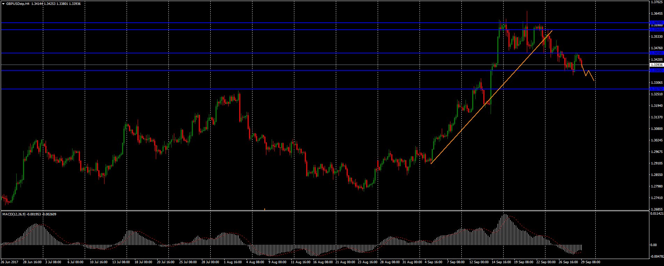Select the horizontal line price tag 1.35650
This screenshot has width=664, height=266.
pyautogui.click(x=657, y=30)
